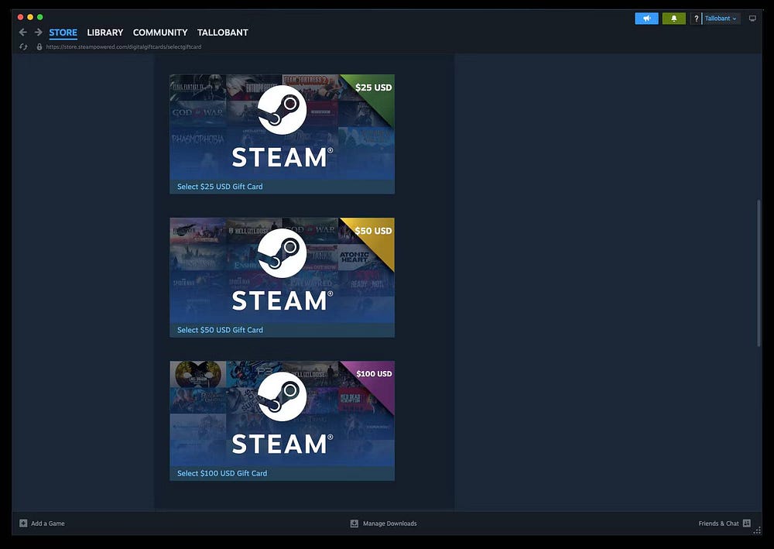Open announcements via the blue megaphone icon
Viewport: 774px width, 549px height.
coord(646,18)
